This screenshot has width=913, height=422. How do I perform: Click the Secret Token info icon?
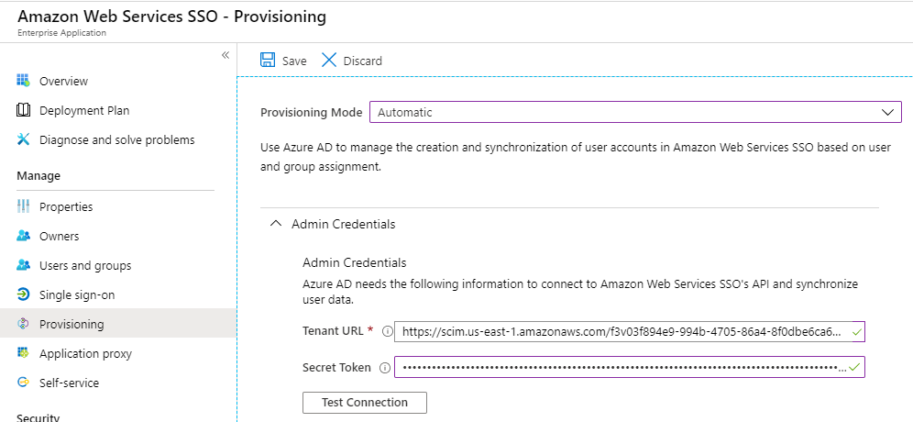(x=384, y=368)
